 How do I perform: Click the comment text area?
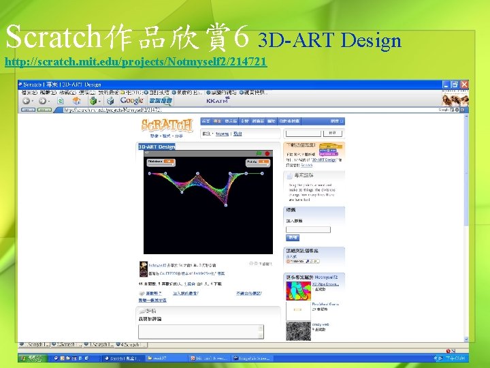tap(201, 332)
